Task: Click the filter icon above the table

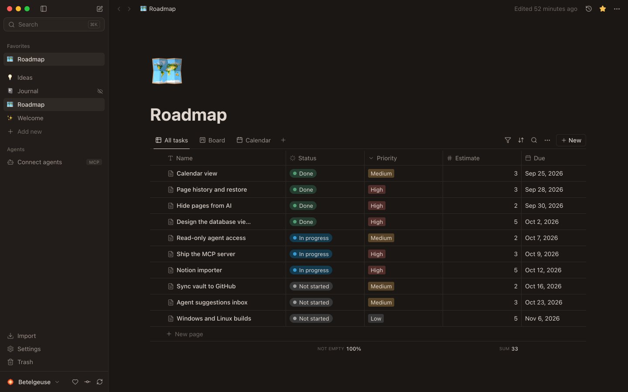Action: point(508,140)
